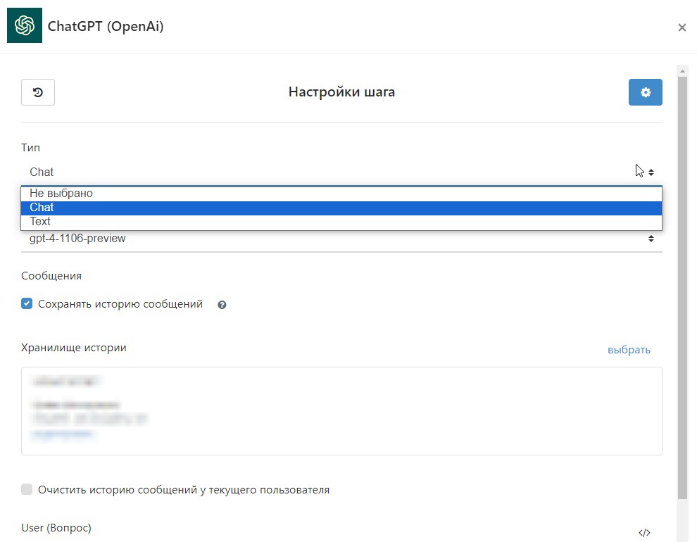
Task: Click the history reset arrow button
Action: (38, 92)
